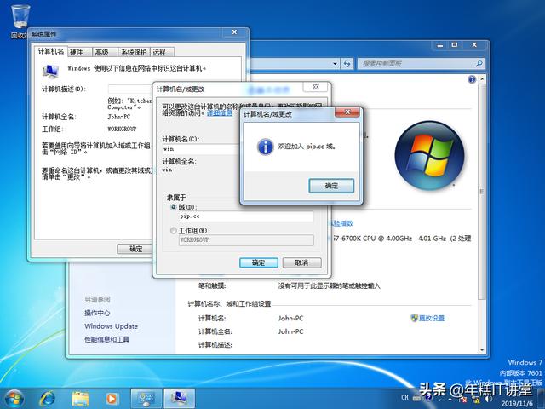Click the computer icon in System Properties
This screenshot has height=409, width=545.
point(50,71)
